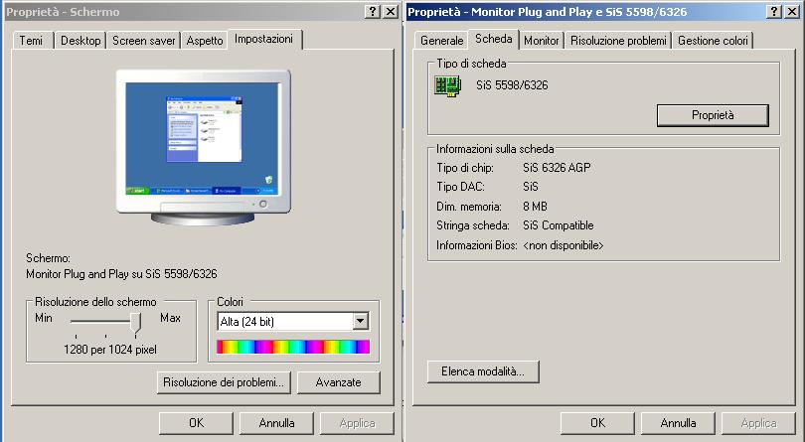Screen dimensions: 805x442
Task: Click the monitor preview image
Action: [204, 147]
